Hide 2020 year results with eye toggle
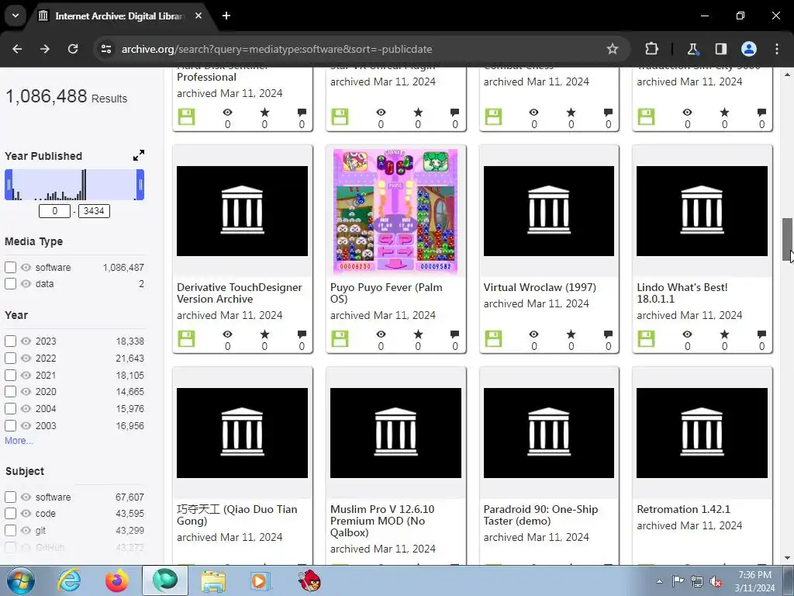 26,391
